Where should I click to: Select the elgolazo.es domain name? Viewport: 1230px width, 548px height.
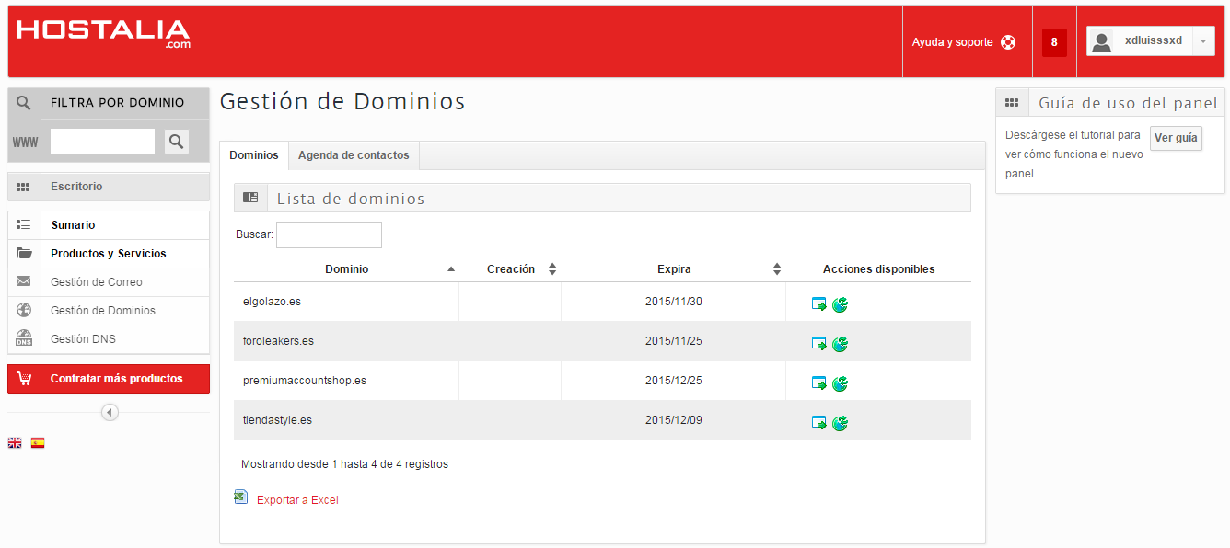tap(272, 302)
